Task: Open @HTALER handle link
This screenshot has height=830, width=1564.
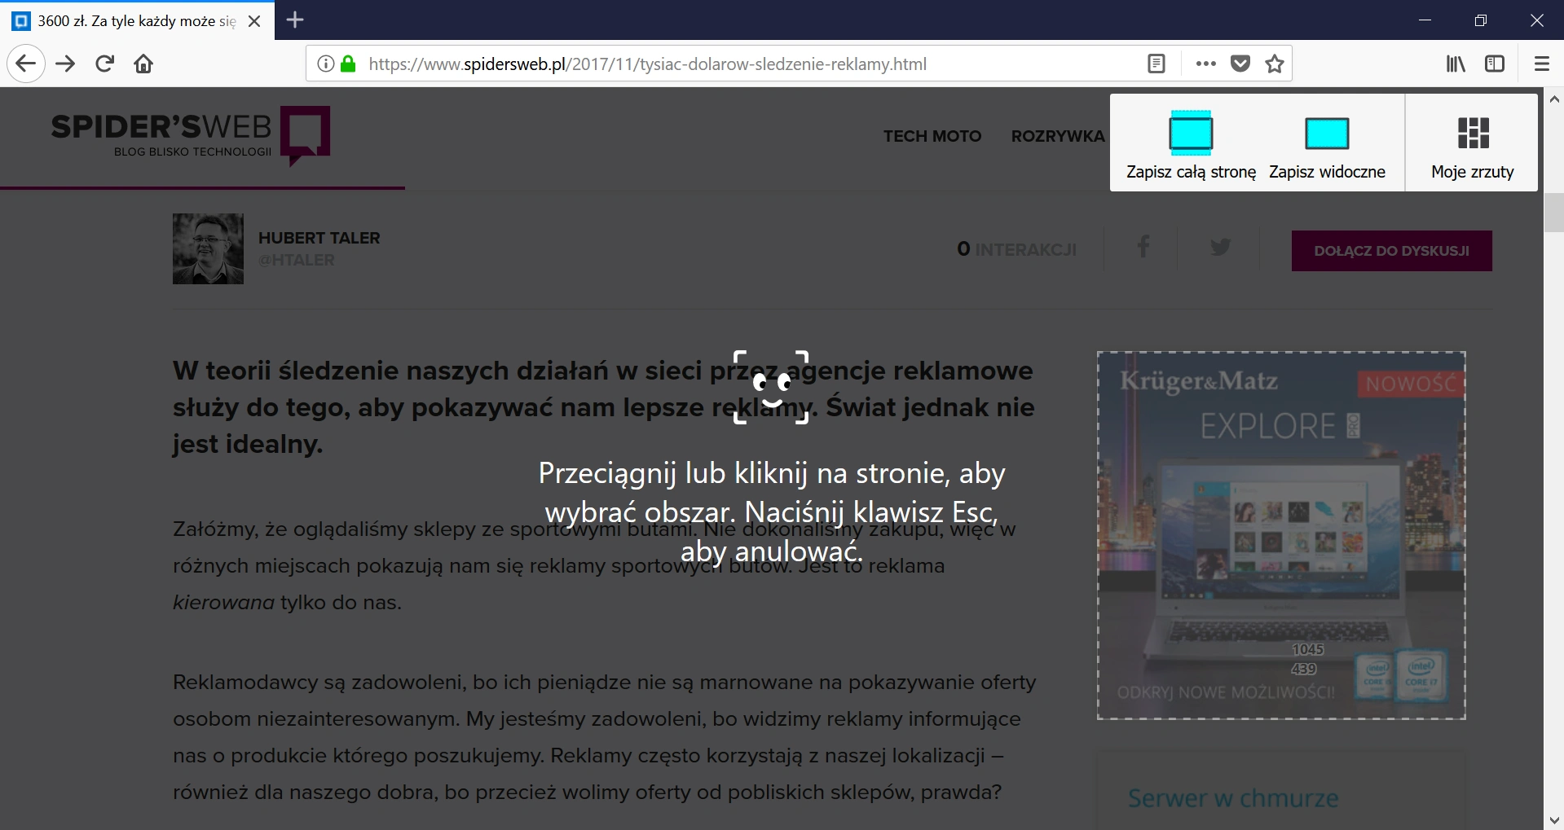Action: click(x=297, y=260)
